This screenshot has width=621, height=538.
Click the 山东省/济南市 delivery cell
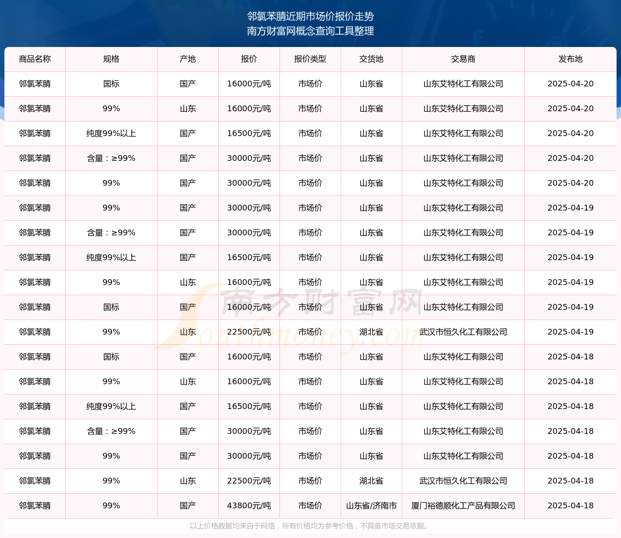(372, 506)
